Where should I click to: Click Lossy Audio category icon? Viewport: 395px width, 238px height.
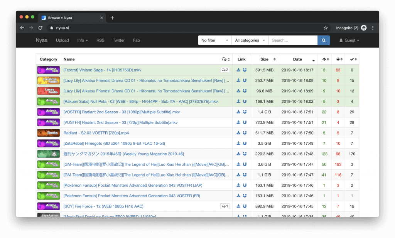point(48,91)
